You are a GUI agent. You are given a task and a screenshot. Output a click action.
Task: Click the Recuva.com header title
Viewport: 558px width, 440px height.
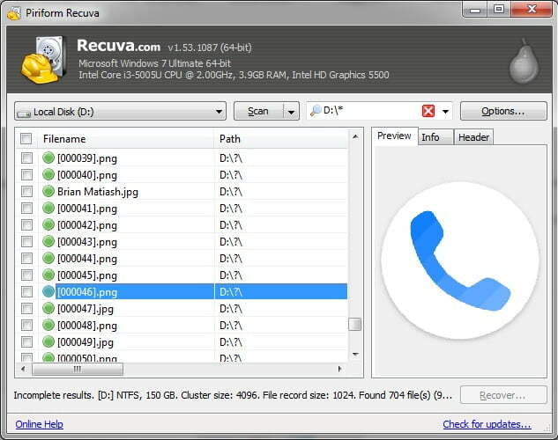coord(118,46)
